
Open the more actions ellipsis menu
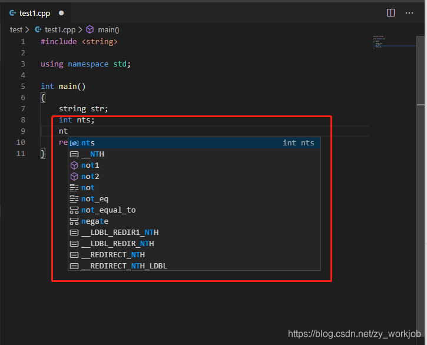[409, 13]
